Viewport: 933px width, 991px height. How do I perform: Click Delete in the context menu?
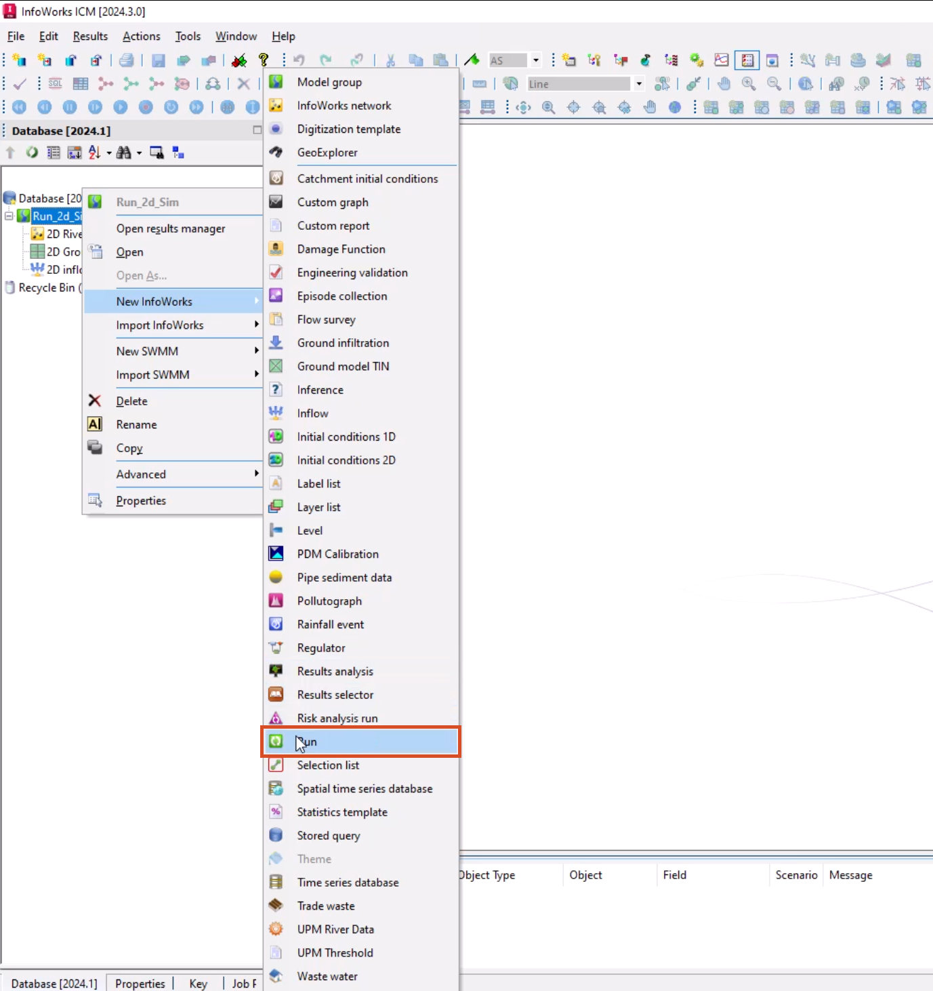click(x=173, y=401)
